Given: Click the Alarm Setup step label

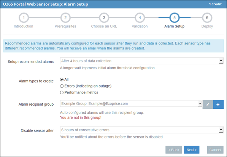Looking at the screenshot, I should pos(174,26).
